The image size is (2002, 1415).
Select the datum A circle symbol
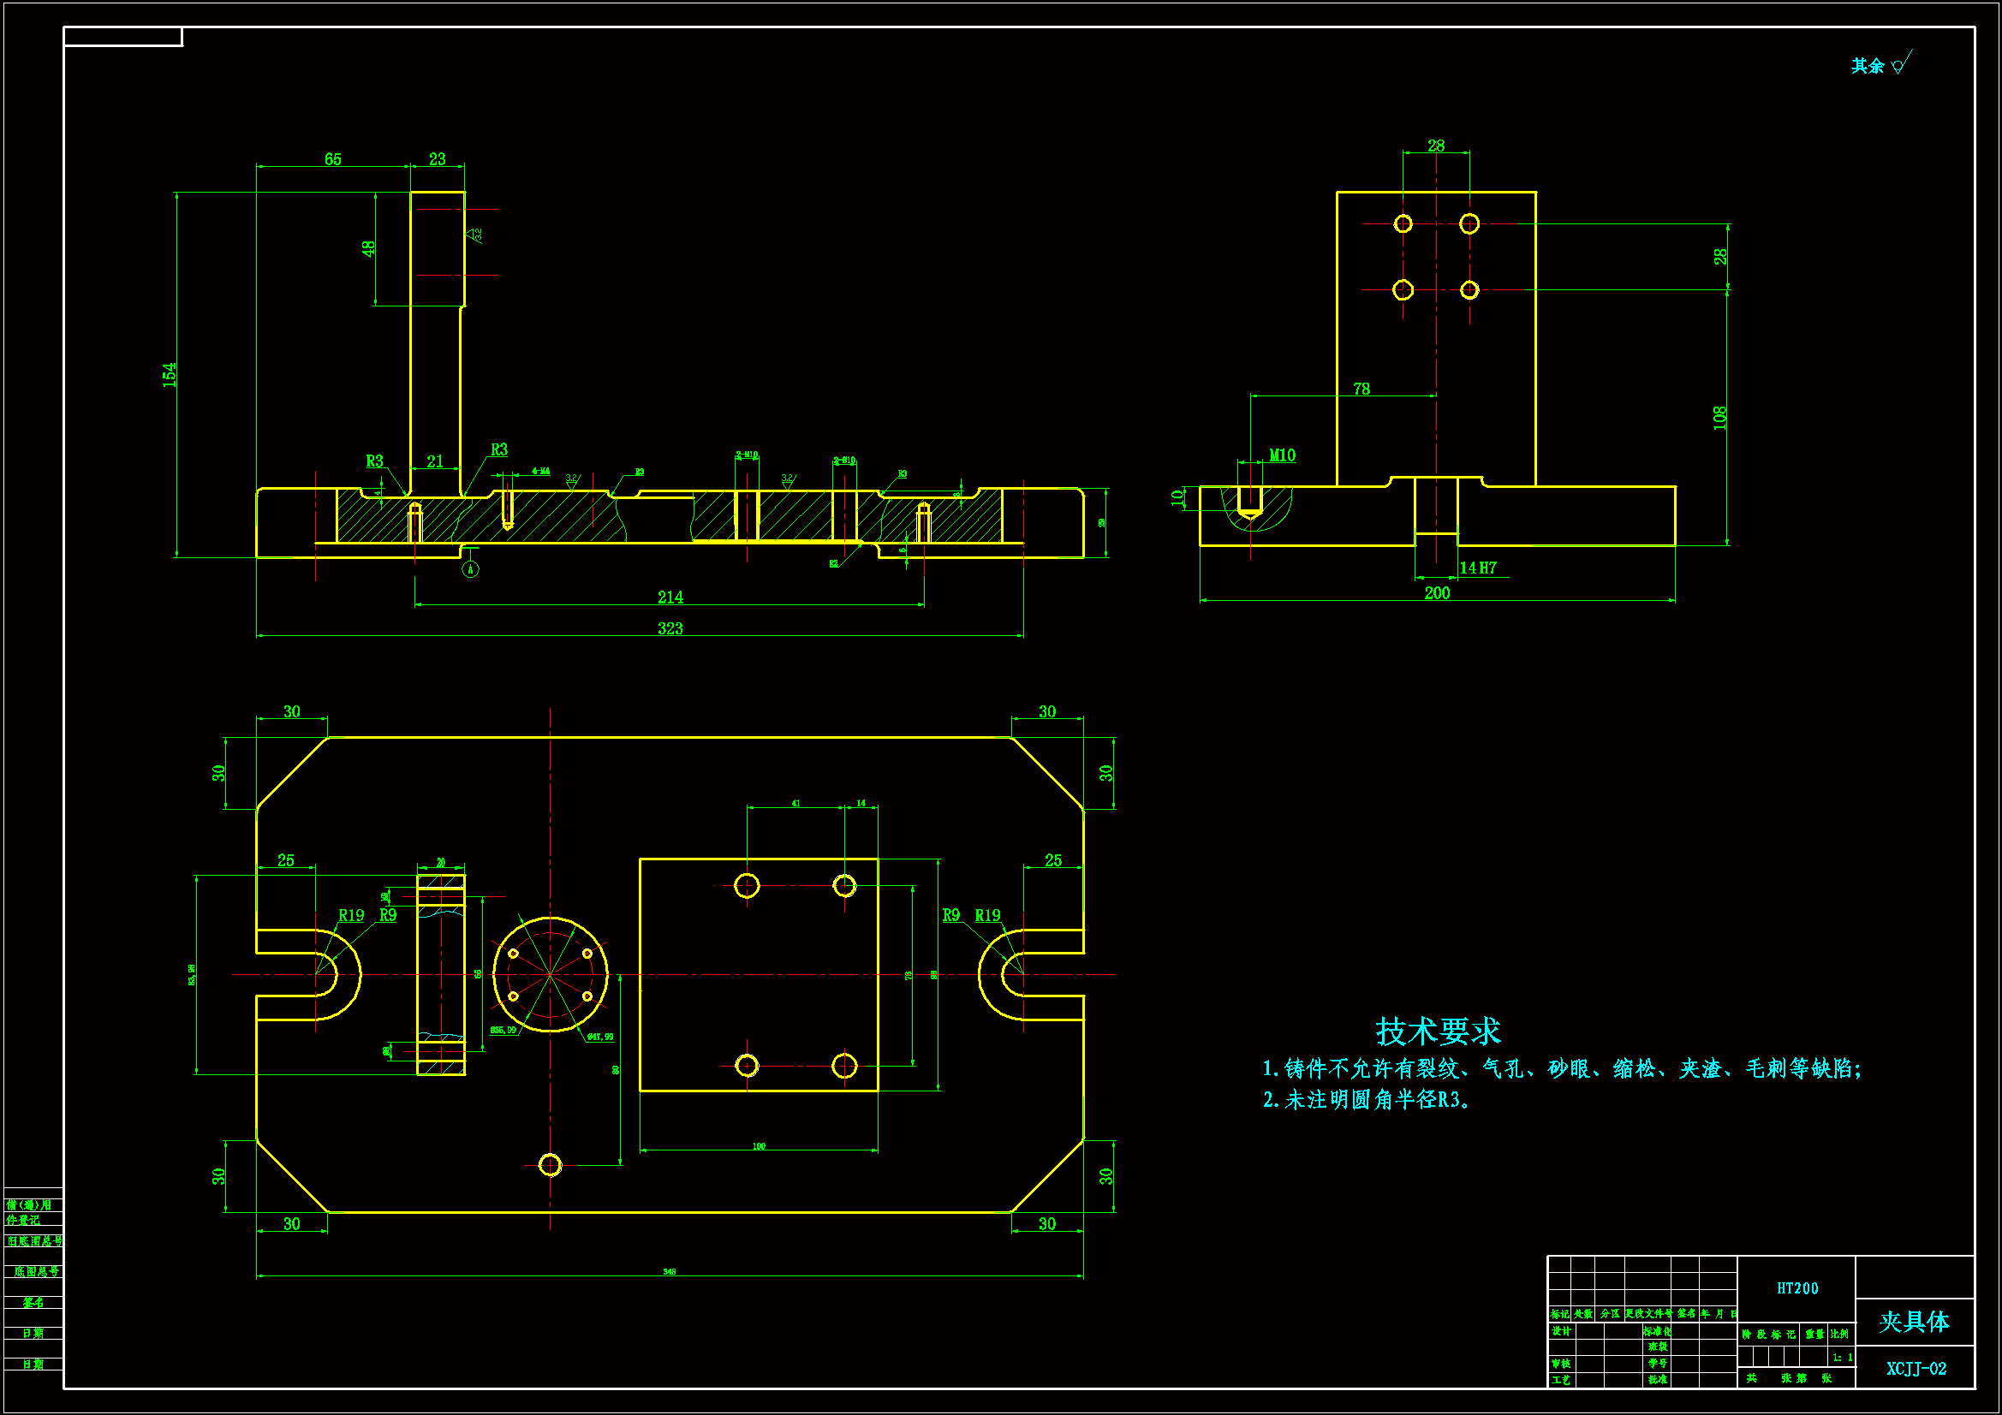click(470, 570)
